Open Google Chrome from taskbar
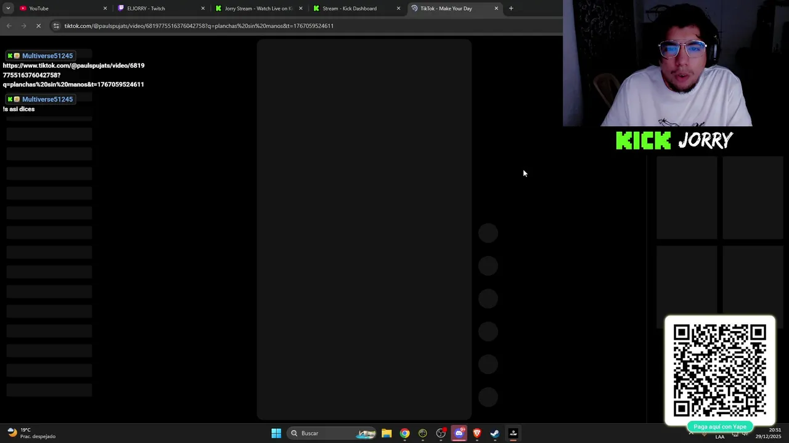Image resolution: width=789 pixels, height=443 pixels. point(404,433)
